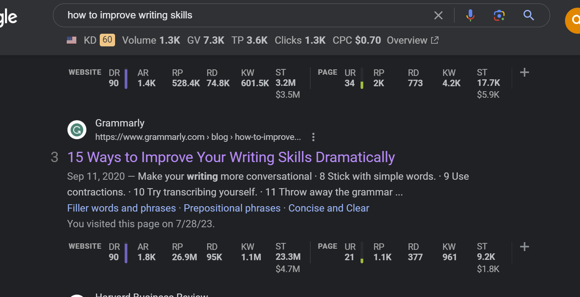Click Grammarly page KW 961 value
The width and height of the screenshot is (580, 297).
[450, 257]
